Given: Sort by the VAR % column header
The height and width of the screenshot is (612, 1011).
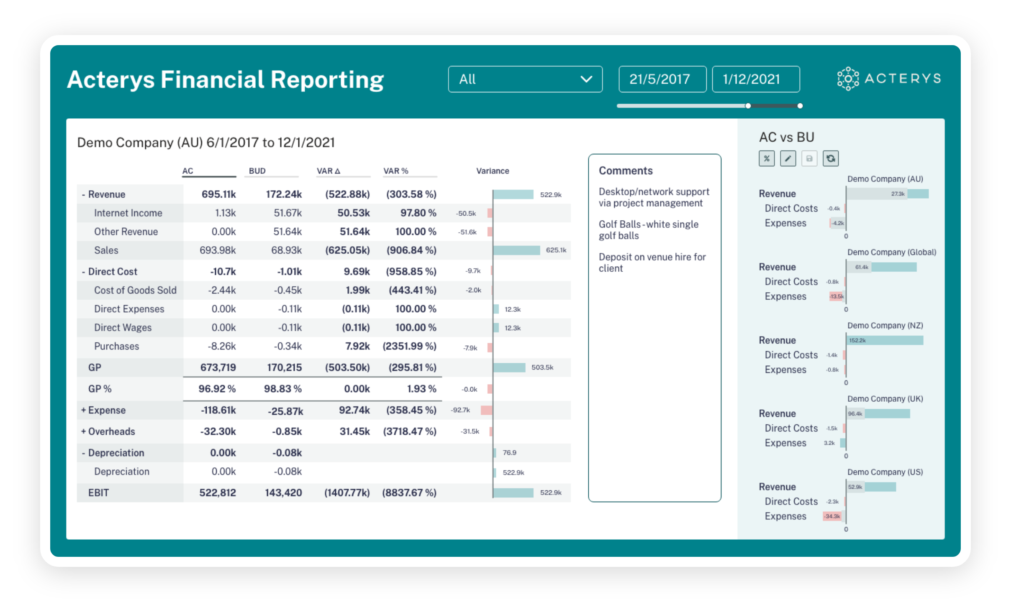Looking at the screenshot, I should [395, 171].
